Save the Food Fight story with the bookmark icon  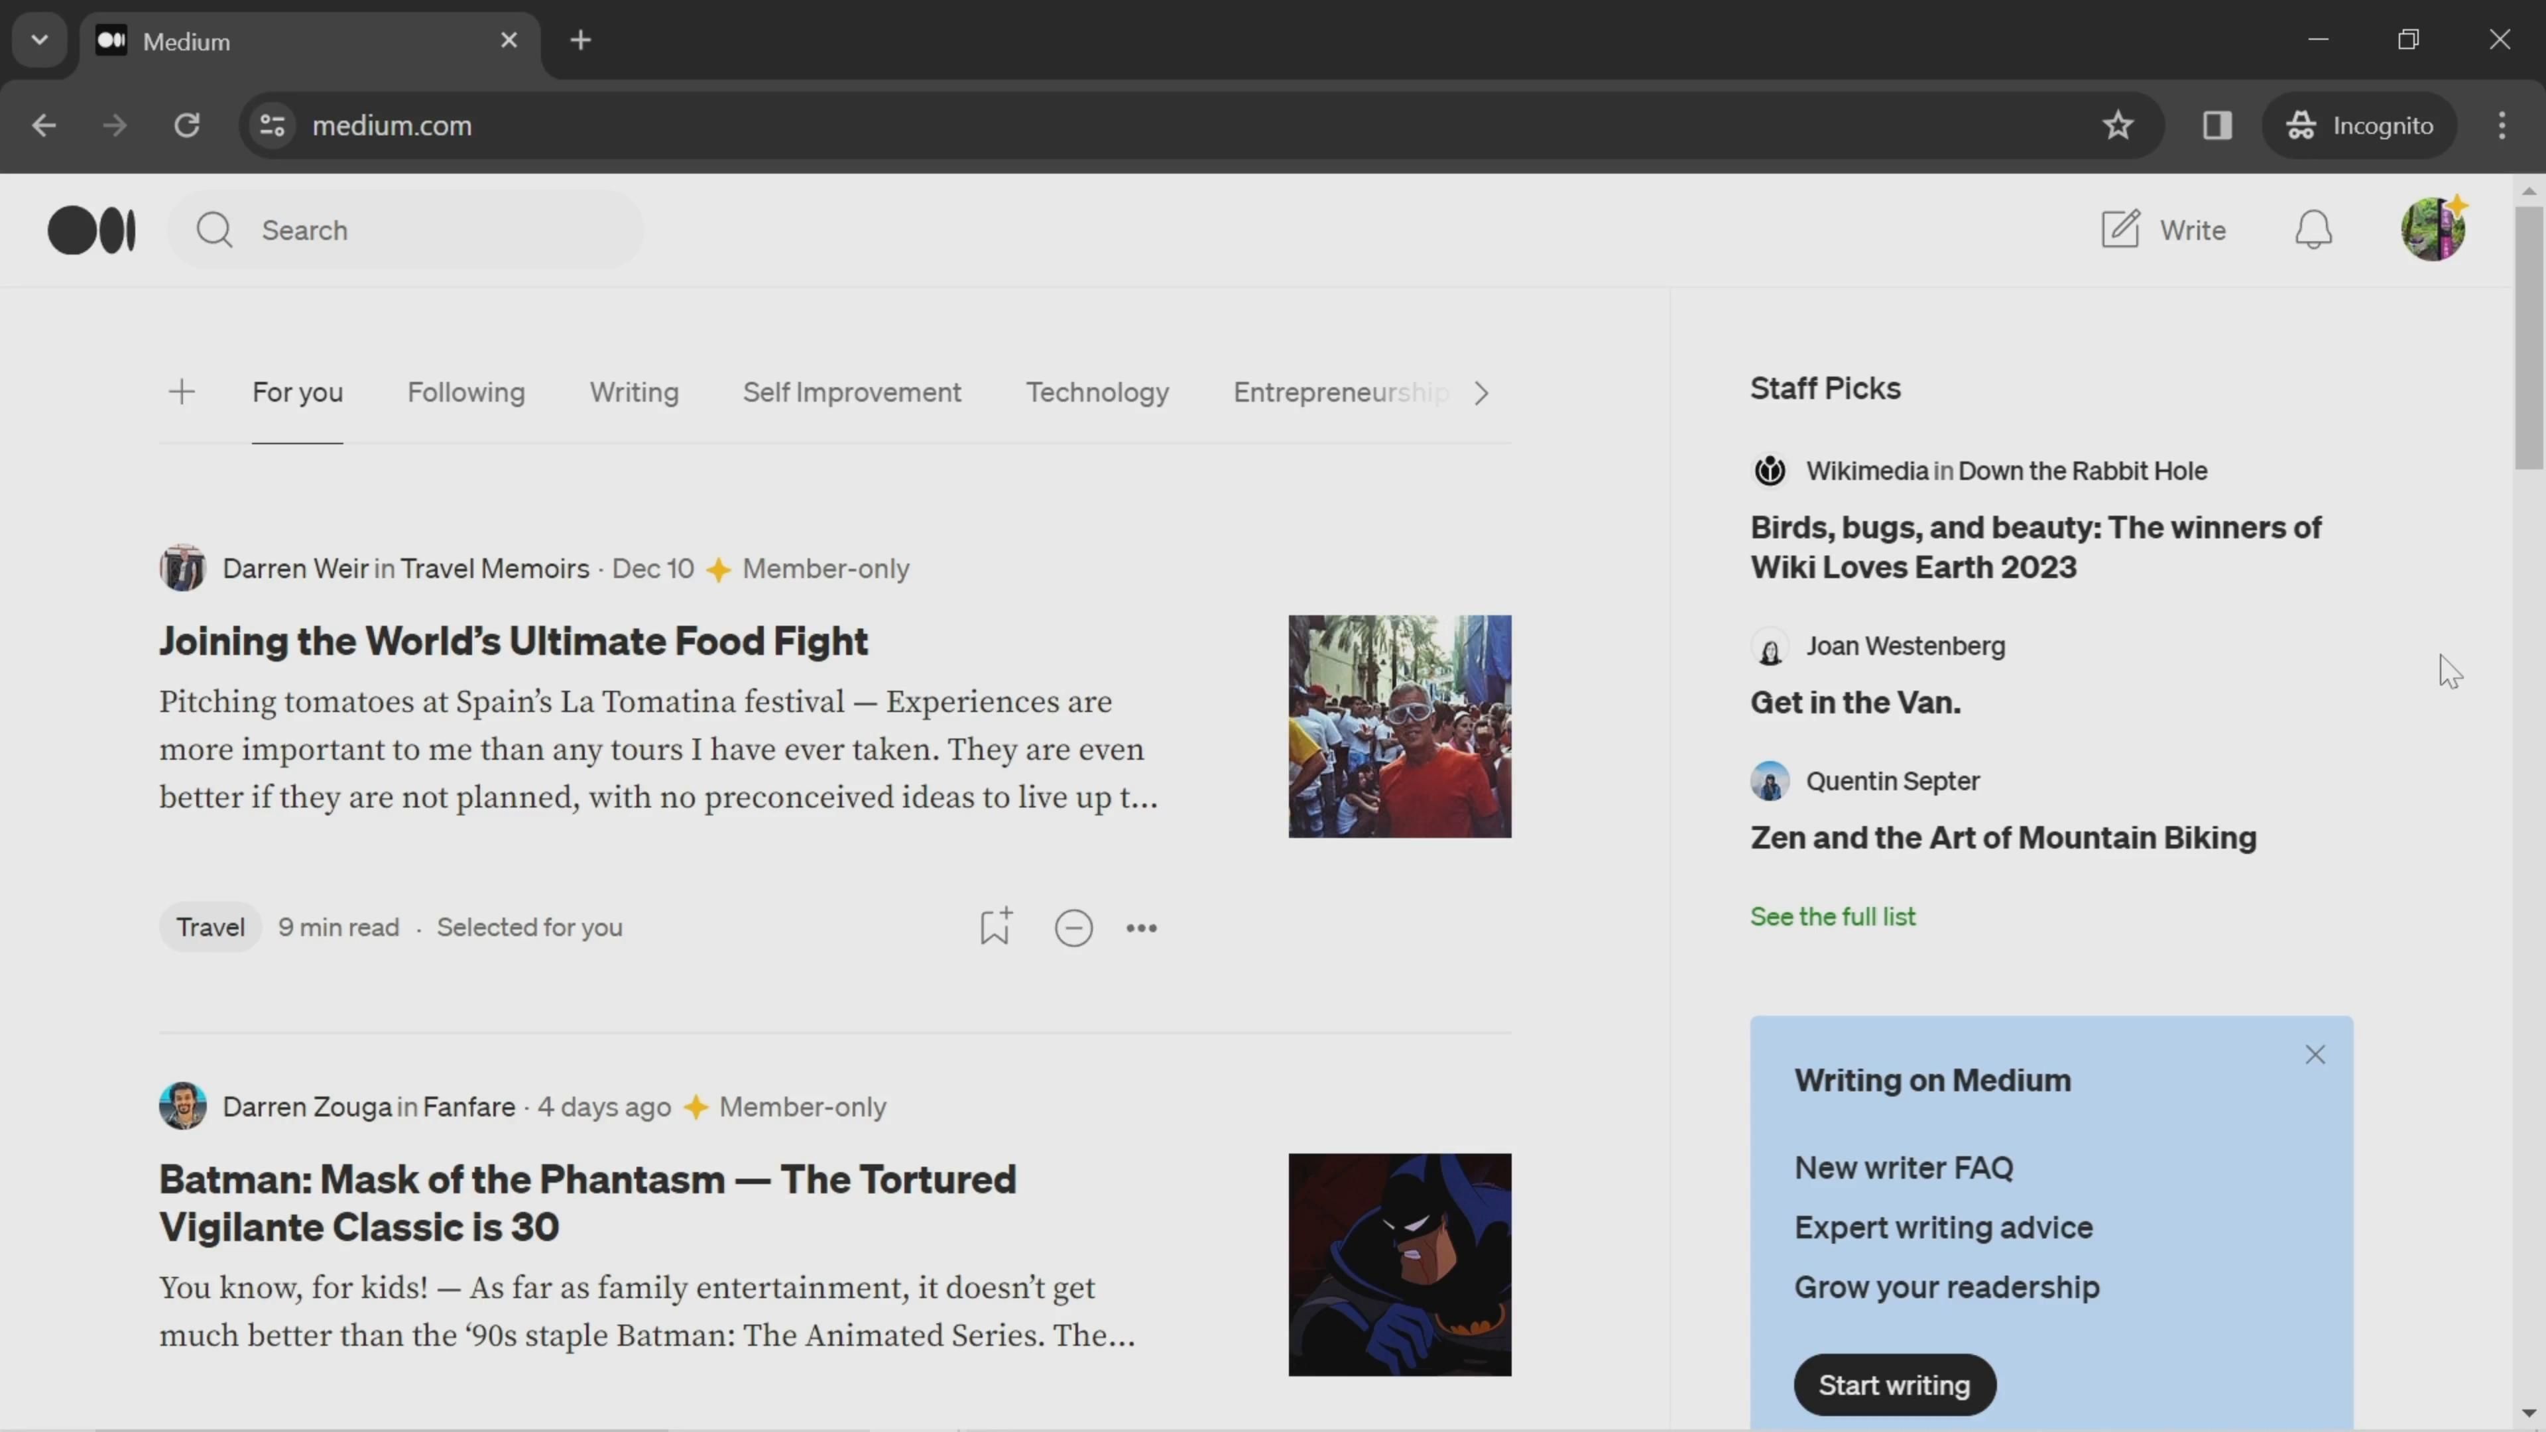(x=995, y=927)
